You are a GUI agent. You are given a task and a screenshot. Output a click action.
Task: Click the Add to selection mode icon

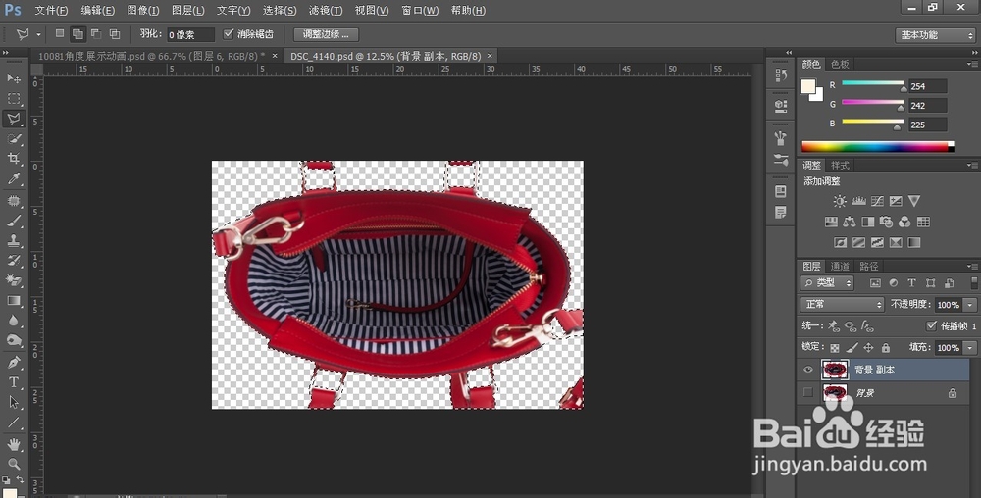[x=77, y=34]
